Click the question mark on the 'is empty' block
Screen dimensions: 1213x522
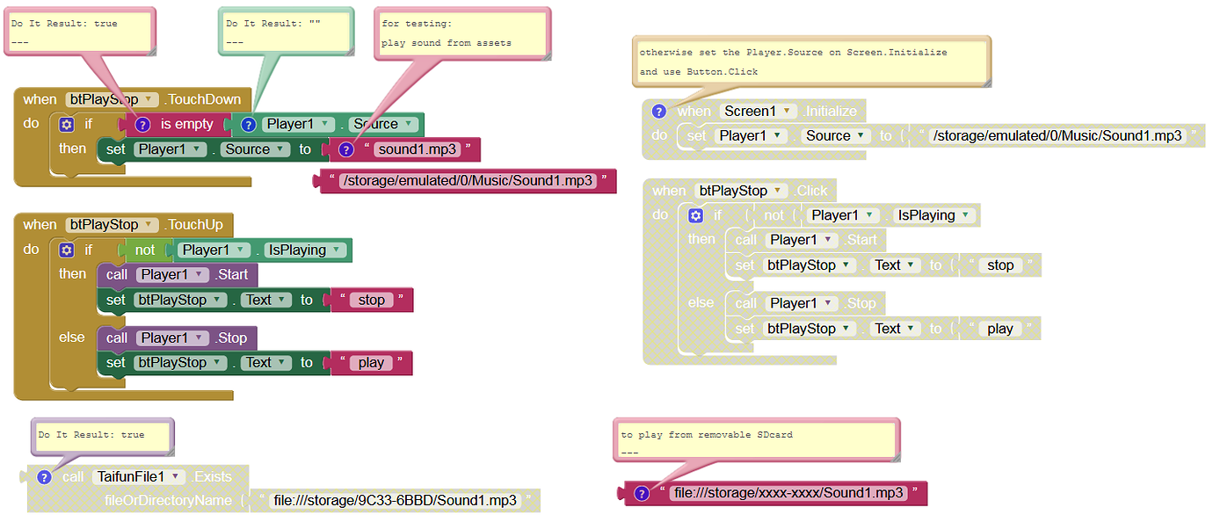tap(143, 124)
